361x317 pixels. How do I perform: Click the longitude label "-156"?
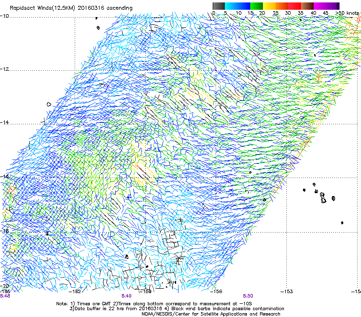217,292
